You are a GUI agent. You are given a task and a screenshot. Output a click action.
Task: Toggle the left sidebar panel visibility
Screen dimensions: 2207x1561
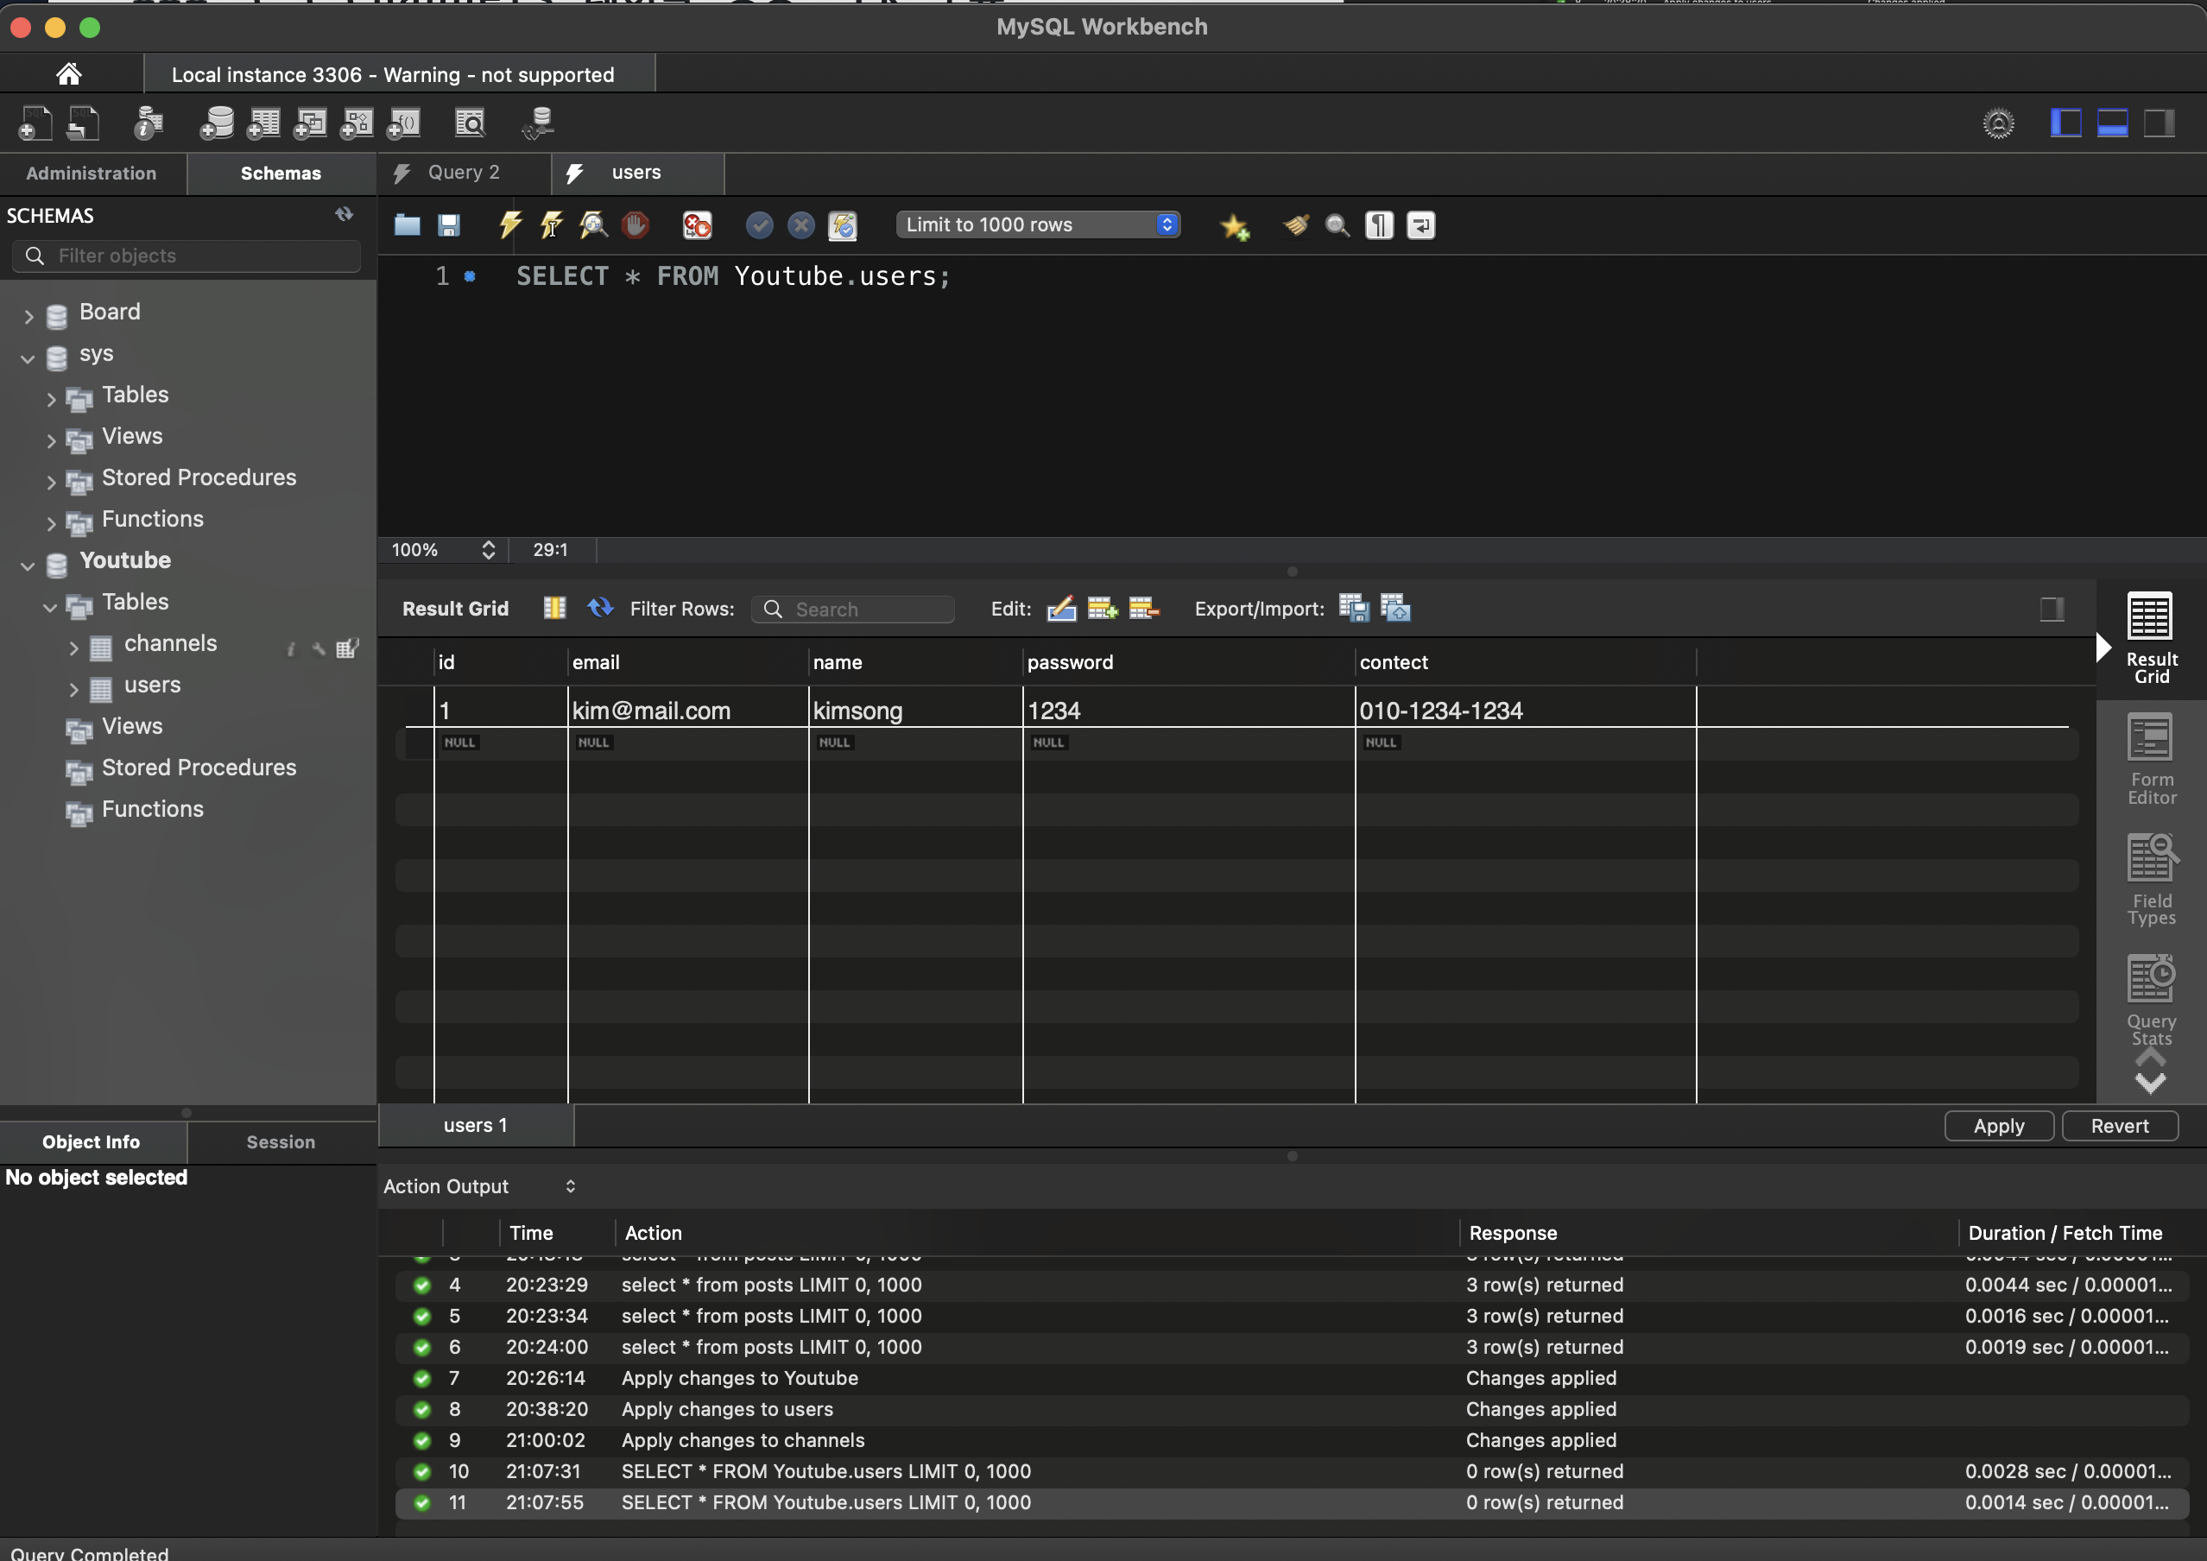point(2065,123)
